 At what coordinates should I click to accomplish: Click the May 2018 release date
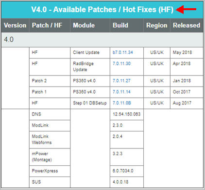click(x=182, y=53)
